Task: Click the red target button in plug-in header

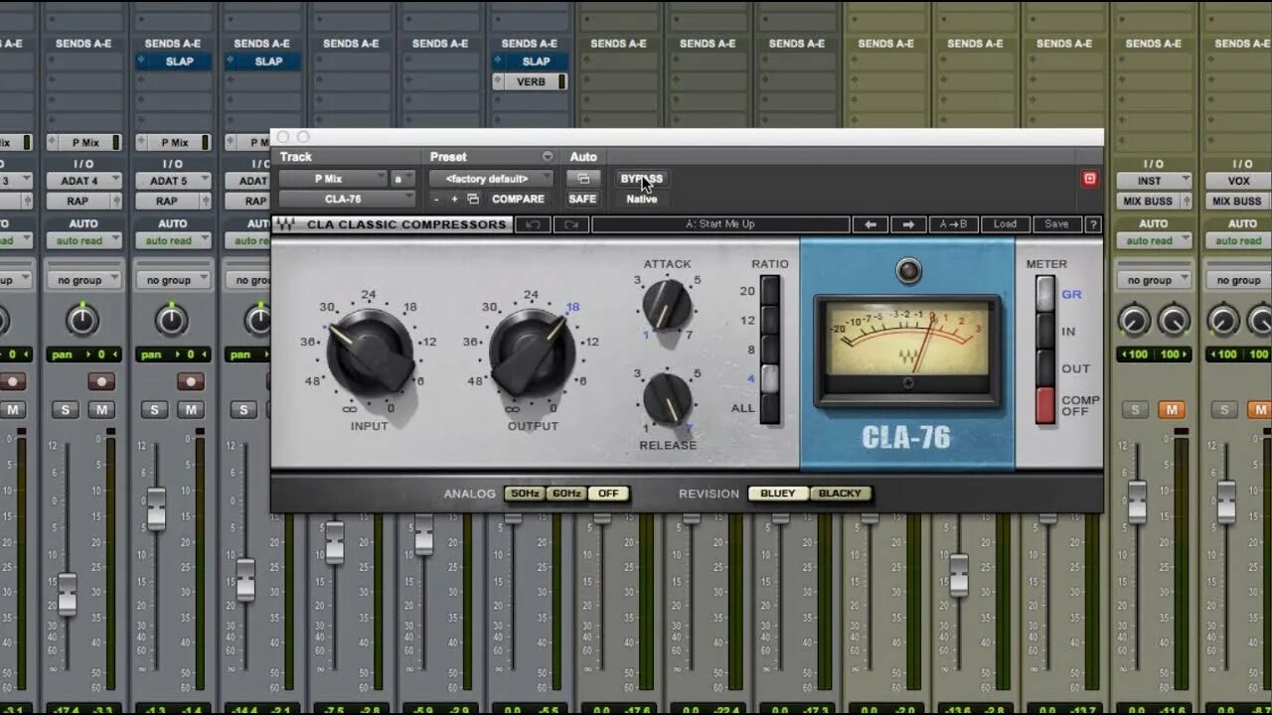Action: [1089, 179]
